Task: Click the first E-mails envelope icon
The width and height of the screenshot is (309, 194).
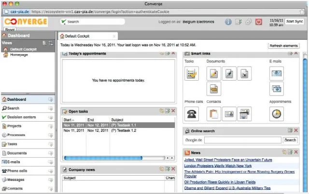Action: (x=277, y=74)
